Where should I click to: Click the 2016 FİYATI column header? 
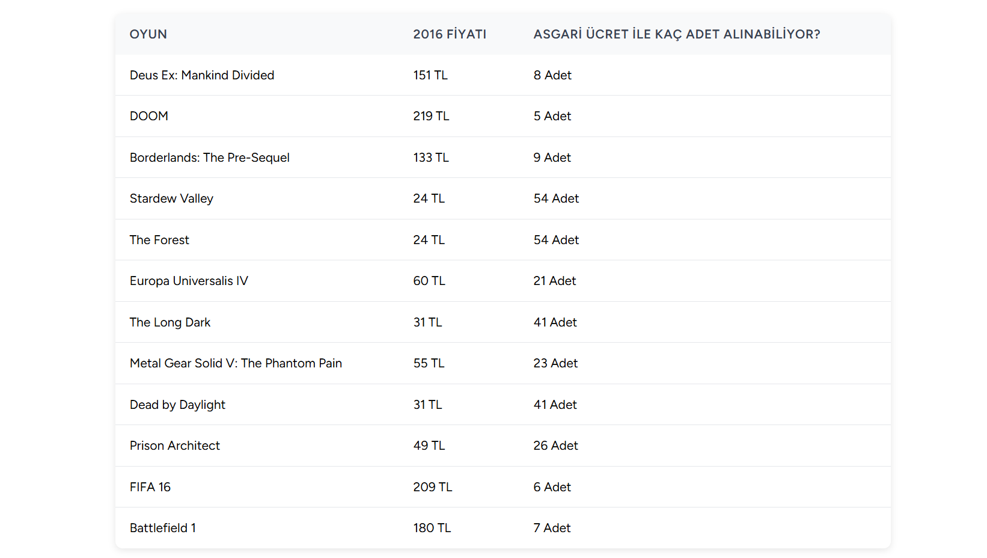pyautogui.click(x=450, y=34)
